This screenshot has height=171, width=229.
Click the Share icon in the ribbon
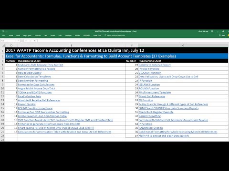[222, 35]
